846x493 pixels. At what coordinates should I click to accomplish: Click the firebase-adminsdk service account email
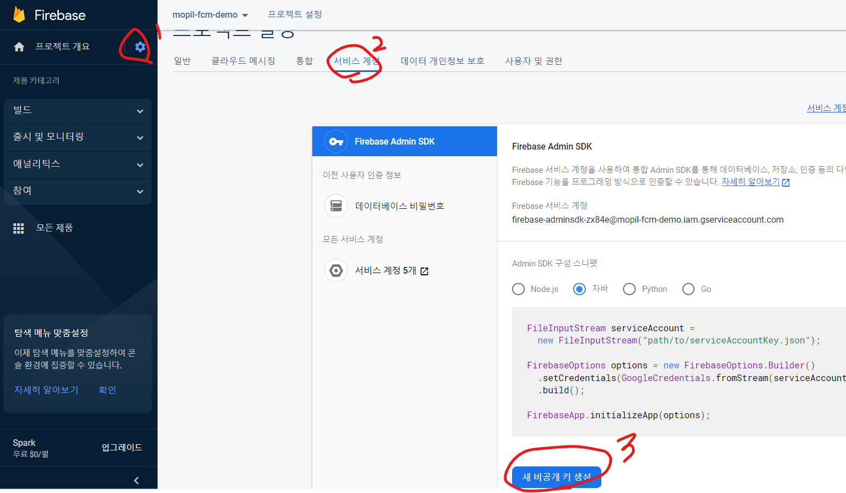click(648, 220)
